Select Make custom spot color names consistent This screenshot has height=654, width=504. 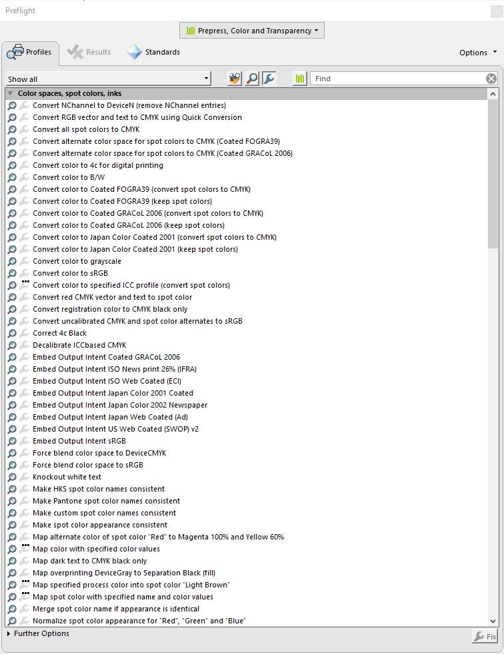(x=105, y=513)
